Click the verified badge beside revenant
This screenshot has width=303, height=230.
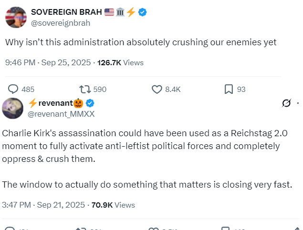coord(90,103)
